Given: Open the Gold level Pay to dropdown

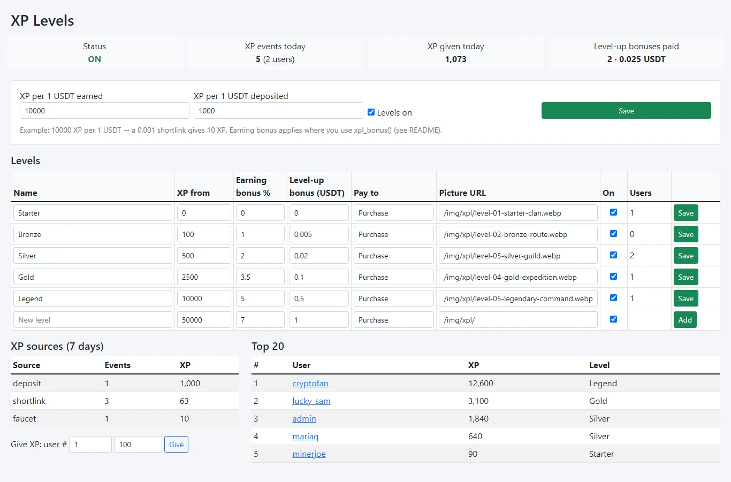Looking at the screenshot, I should (x=394, y=277).
